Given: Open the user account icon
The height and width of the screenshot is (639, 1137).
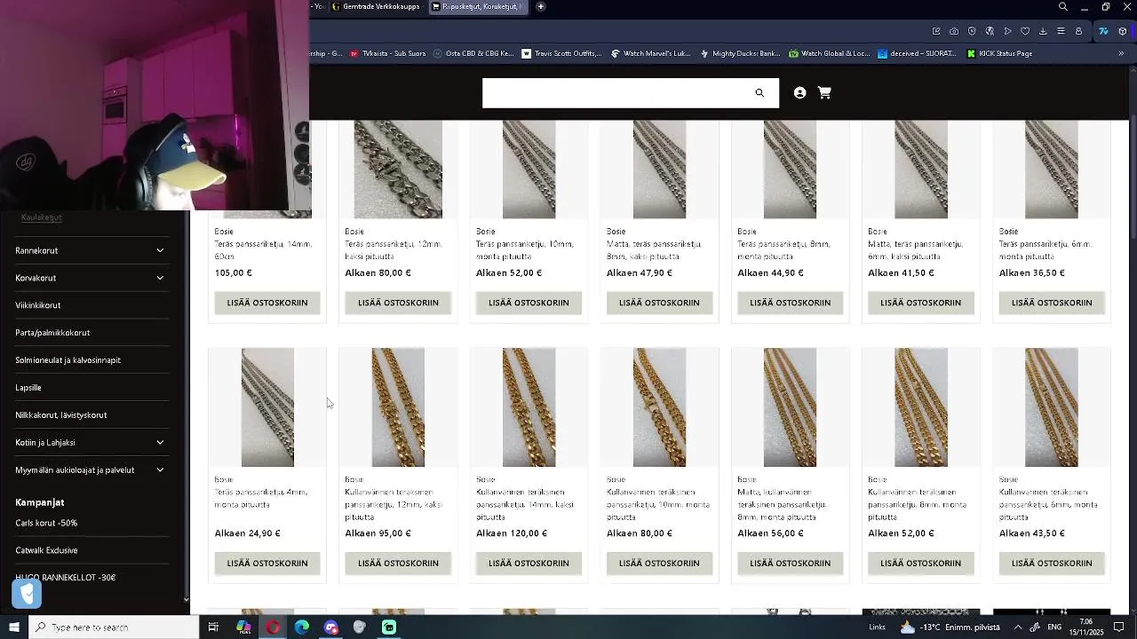Looking at the screenshot, I should 799,92.
